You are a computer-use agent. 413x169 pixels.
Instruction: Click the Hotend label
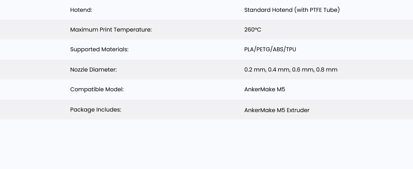click(x=81, y=10)
